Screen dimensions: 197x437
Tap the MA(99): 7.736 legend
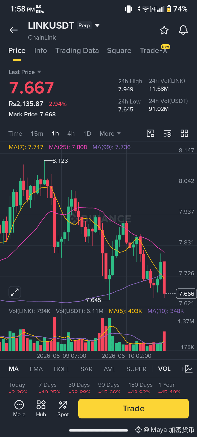point(111,147)
